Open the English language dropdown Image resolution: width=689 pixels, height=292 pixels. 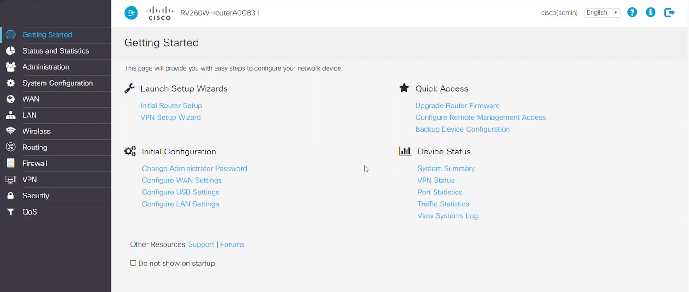pyautogui.click(x=602, y=13)
